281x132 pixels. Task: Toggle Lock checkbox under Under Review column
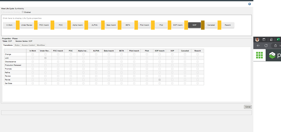pos(45,58)
